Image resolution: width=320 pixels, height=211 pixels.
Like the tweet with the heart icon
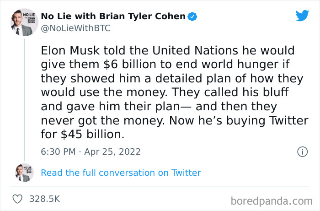[18, 199]
